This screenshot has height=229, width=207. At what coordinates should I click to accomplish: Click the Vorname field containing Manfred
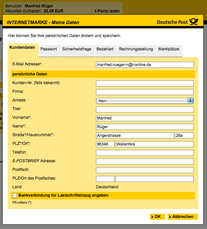144,118
